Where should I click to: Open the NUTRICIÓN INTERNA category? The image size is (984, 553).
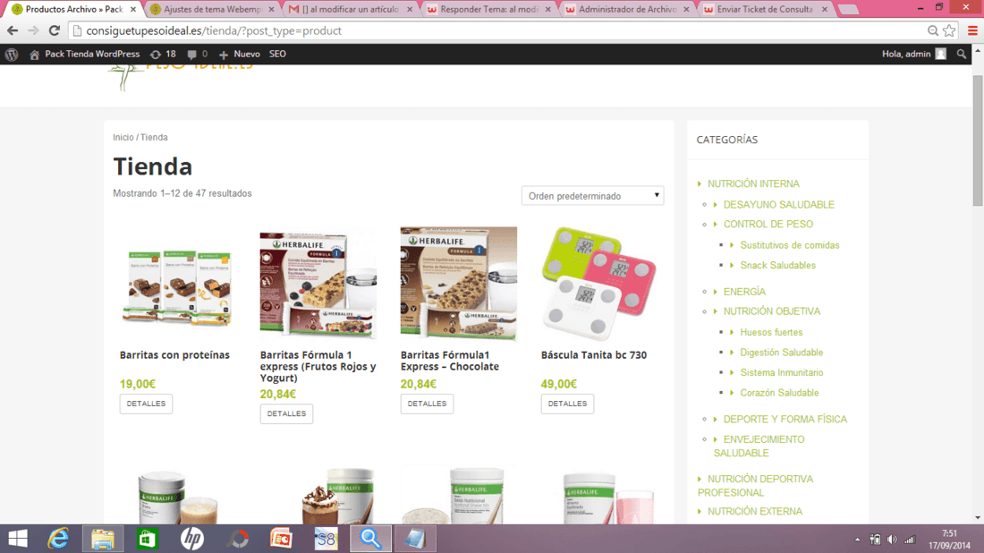pos(753,184)
